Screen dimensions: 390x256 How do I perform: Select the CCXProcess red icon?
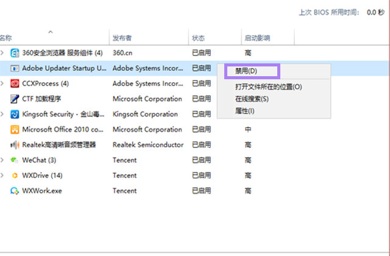[x=15, y=84]
